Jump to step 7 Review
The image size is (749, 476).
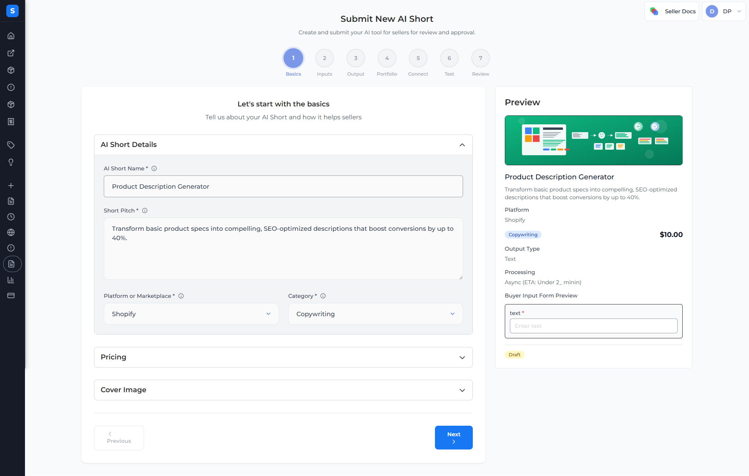[481, 58]
